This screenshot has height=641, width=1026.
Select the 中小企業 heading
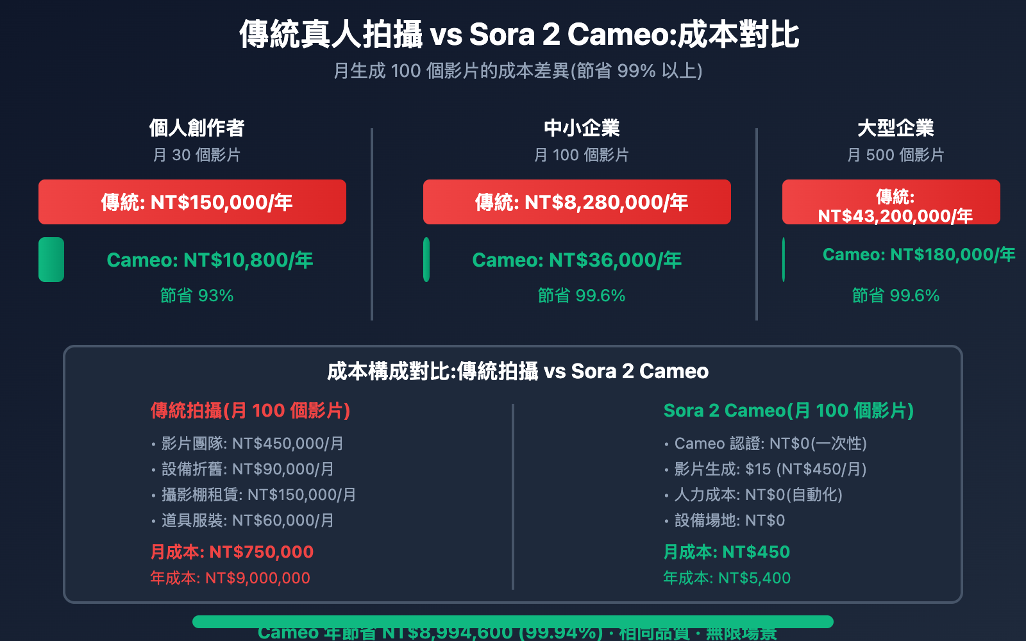[x=582, y=128]
